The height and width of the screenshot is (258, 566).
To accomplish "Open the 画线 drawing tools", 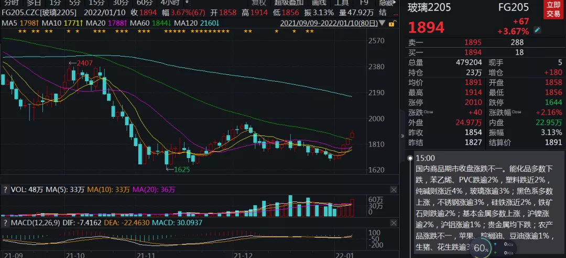I will [x=319, y=2].
